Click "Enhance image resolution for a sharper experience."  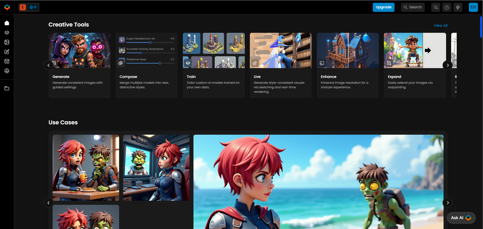click(x=344, y=85)
